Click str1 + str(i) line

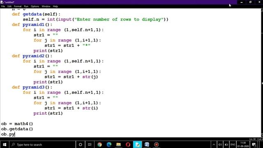coord(71,108)
